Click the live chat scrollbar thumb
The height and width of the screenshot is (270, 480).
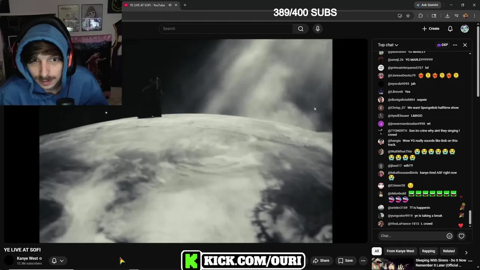[470, 217]
